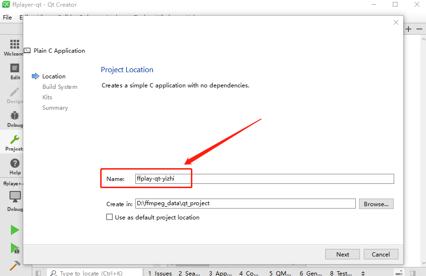The image size is (426, 276).
Task: Start debugging with Run-and-bug icon
Action: [15, 248]
